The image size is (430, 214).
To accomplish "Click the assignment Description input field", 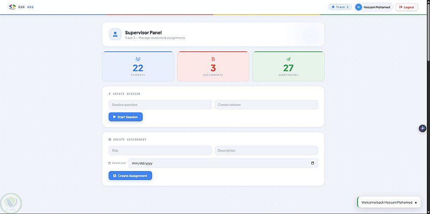I will point(266,151).
